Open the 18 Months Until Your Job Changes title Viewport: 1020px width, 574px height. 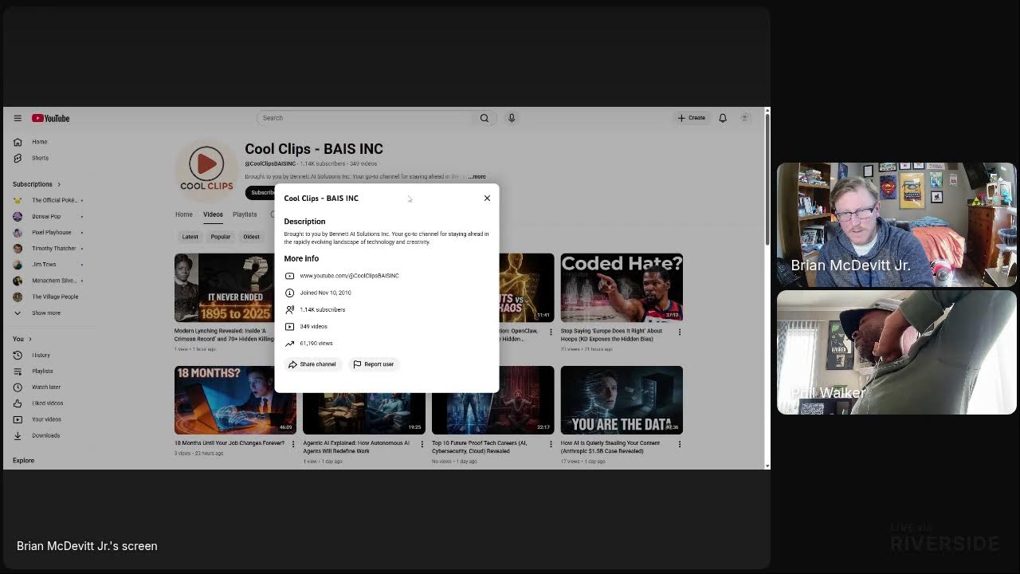tap(229, 443)
